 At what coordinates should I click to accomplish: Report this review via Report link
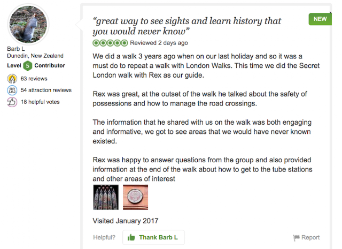click(x=310, y=237)
